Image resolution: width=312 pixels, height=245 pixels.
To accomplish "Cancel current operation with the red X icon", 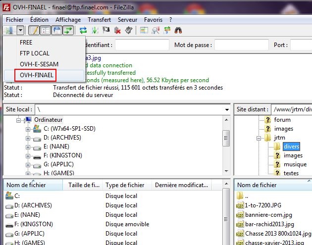I will coord(118,30).
